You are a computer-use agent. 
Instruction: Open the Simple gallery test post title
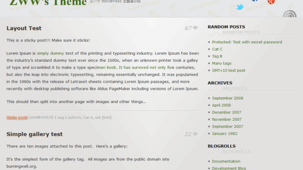pyautogui.click(x=35, y=134)
